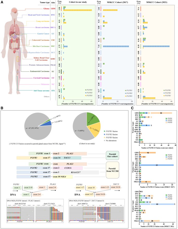The height and width of the screenshot is (229, 178).
Task: Select the 'chr8:57115623' coordinate label
Action: point(49,204)
